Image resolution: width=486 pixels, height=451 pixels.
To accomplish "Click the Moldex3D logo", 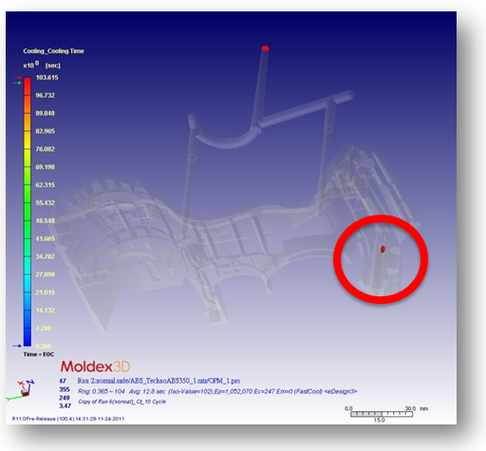I will click(x=95, y=366).
